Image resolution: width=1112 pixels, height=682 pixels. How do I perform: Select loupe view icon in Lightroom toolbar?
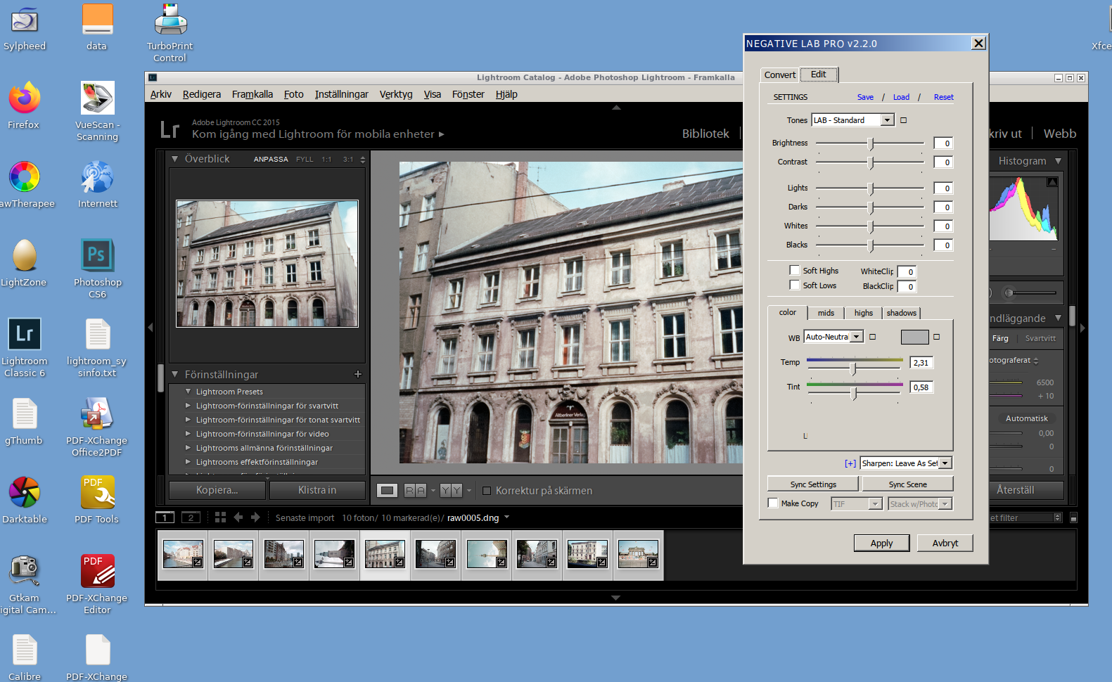(387, 491)
